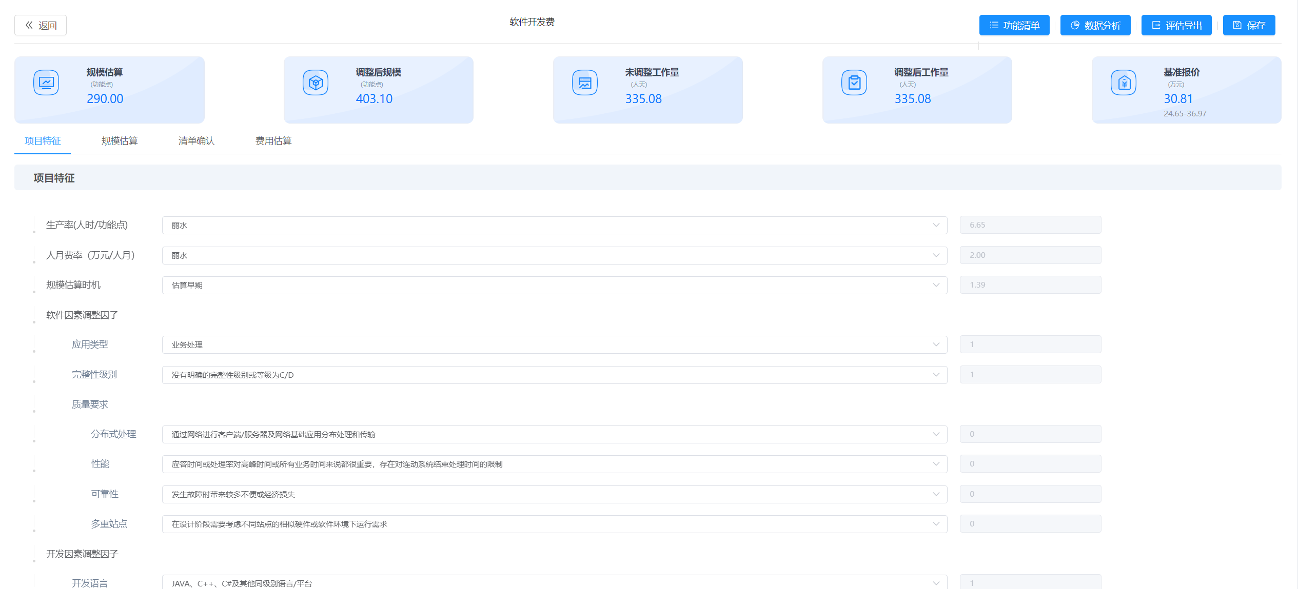Click the 人月费率 value field 2.00
The image size is (1298, 589).
click(x=1031, y=255)
